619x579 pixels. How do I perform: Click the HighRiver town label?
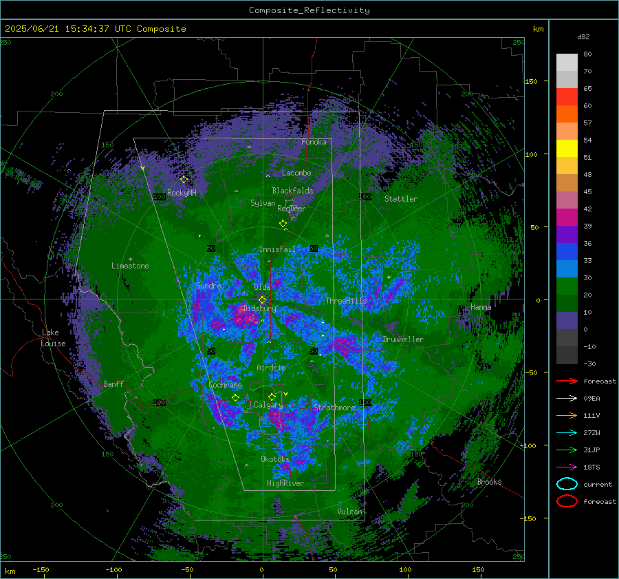[x=285, y=483]
